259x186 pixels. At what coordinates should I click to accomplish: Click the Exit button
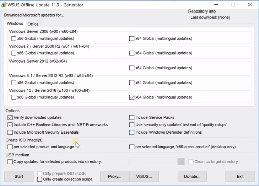point(240,176)
